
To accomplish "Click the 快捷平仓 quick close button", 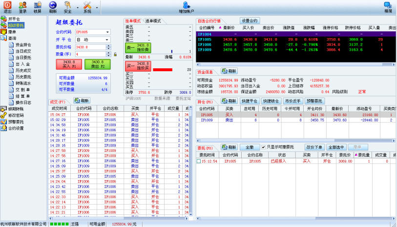I will tap(250, 101).
